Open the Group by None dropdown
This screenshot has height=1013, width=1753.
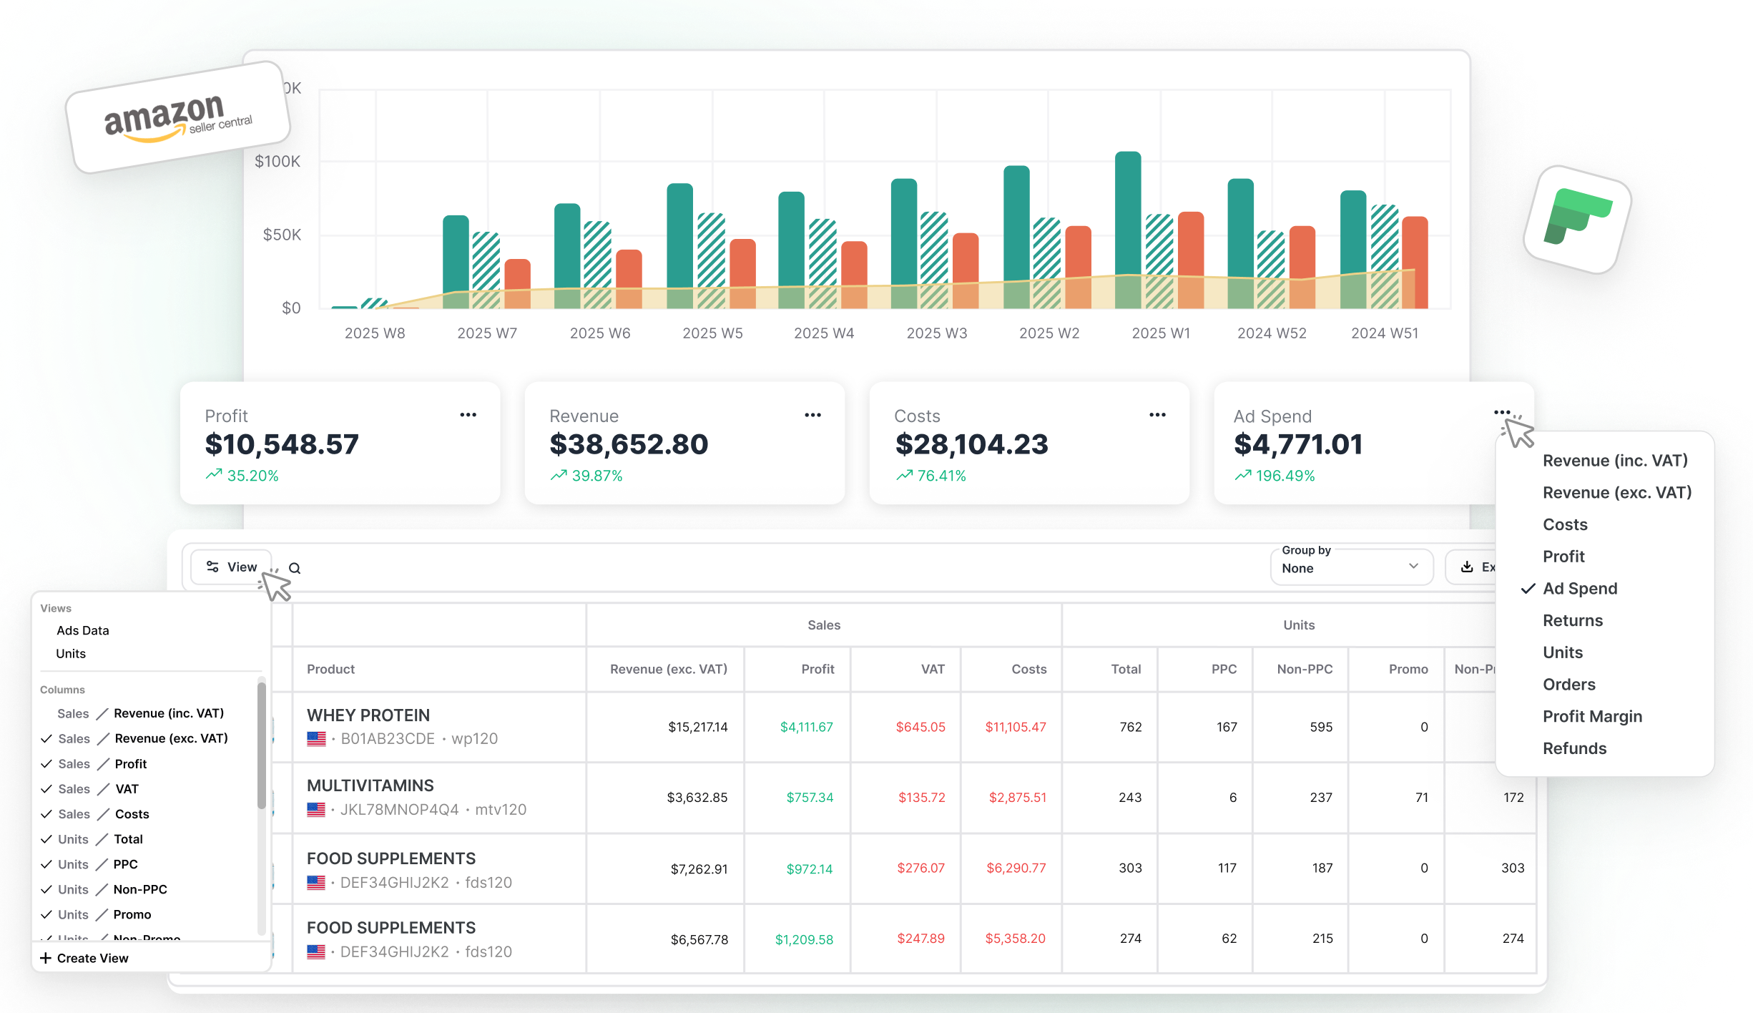point(1352,568)
